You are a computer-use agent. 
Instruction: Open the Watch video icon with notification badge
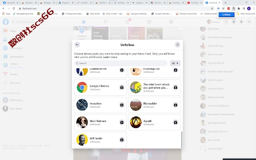[128, 22]
